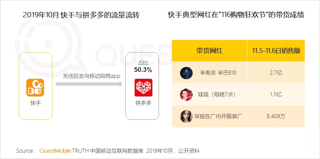Click the orange Kuaishou app icon

tap(35, 87)
